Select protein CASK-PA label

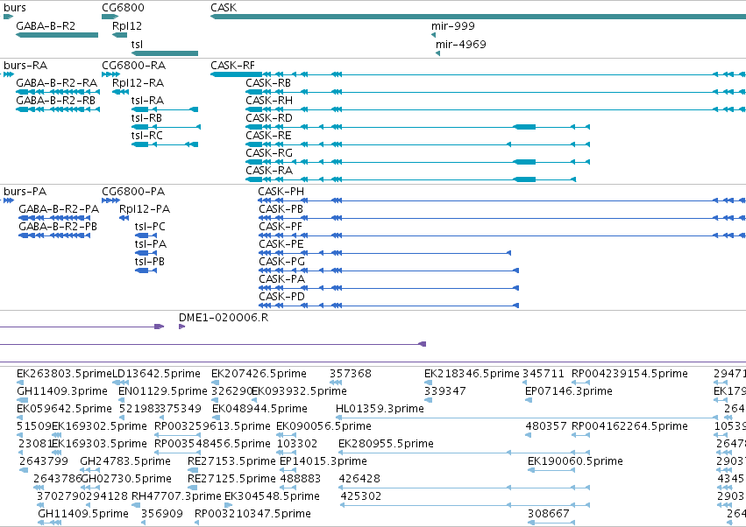[x=281, y=279]
